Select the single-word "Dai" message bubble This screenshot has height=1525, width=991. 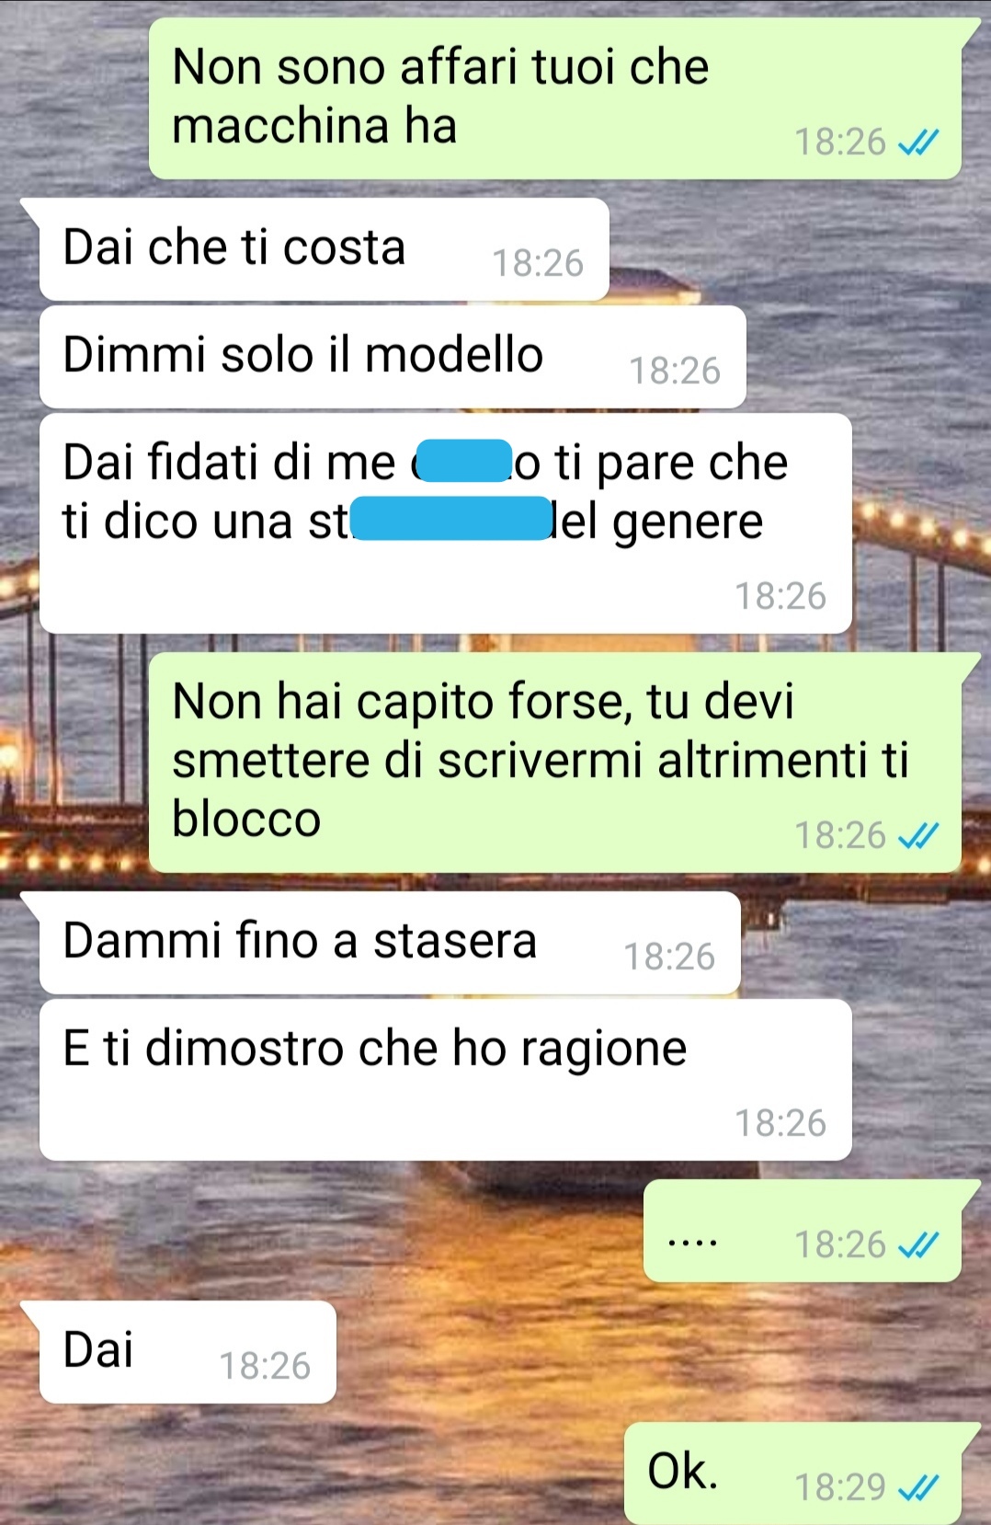coord(188,1352)
